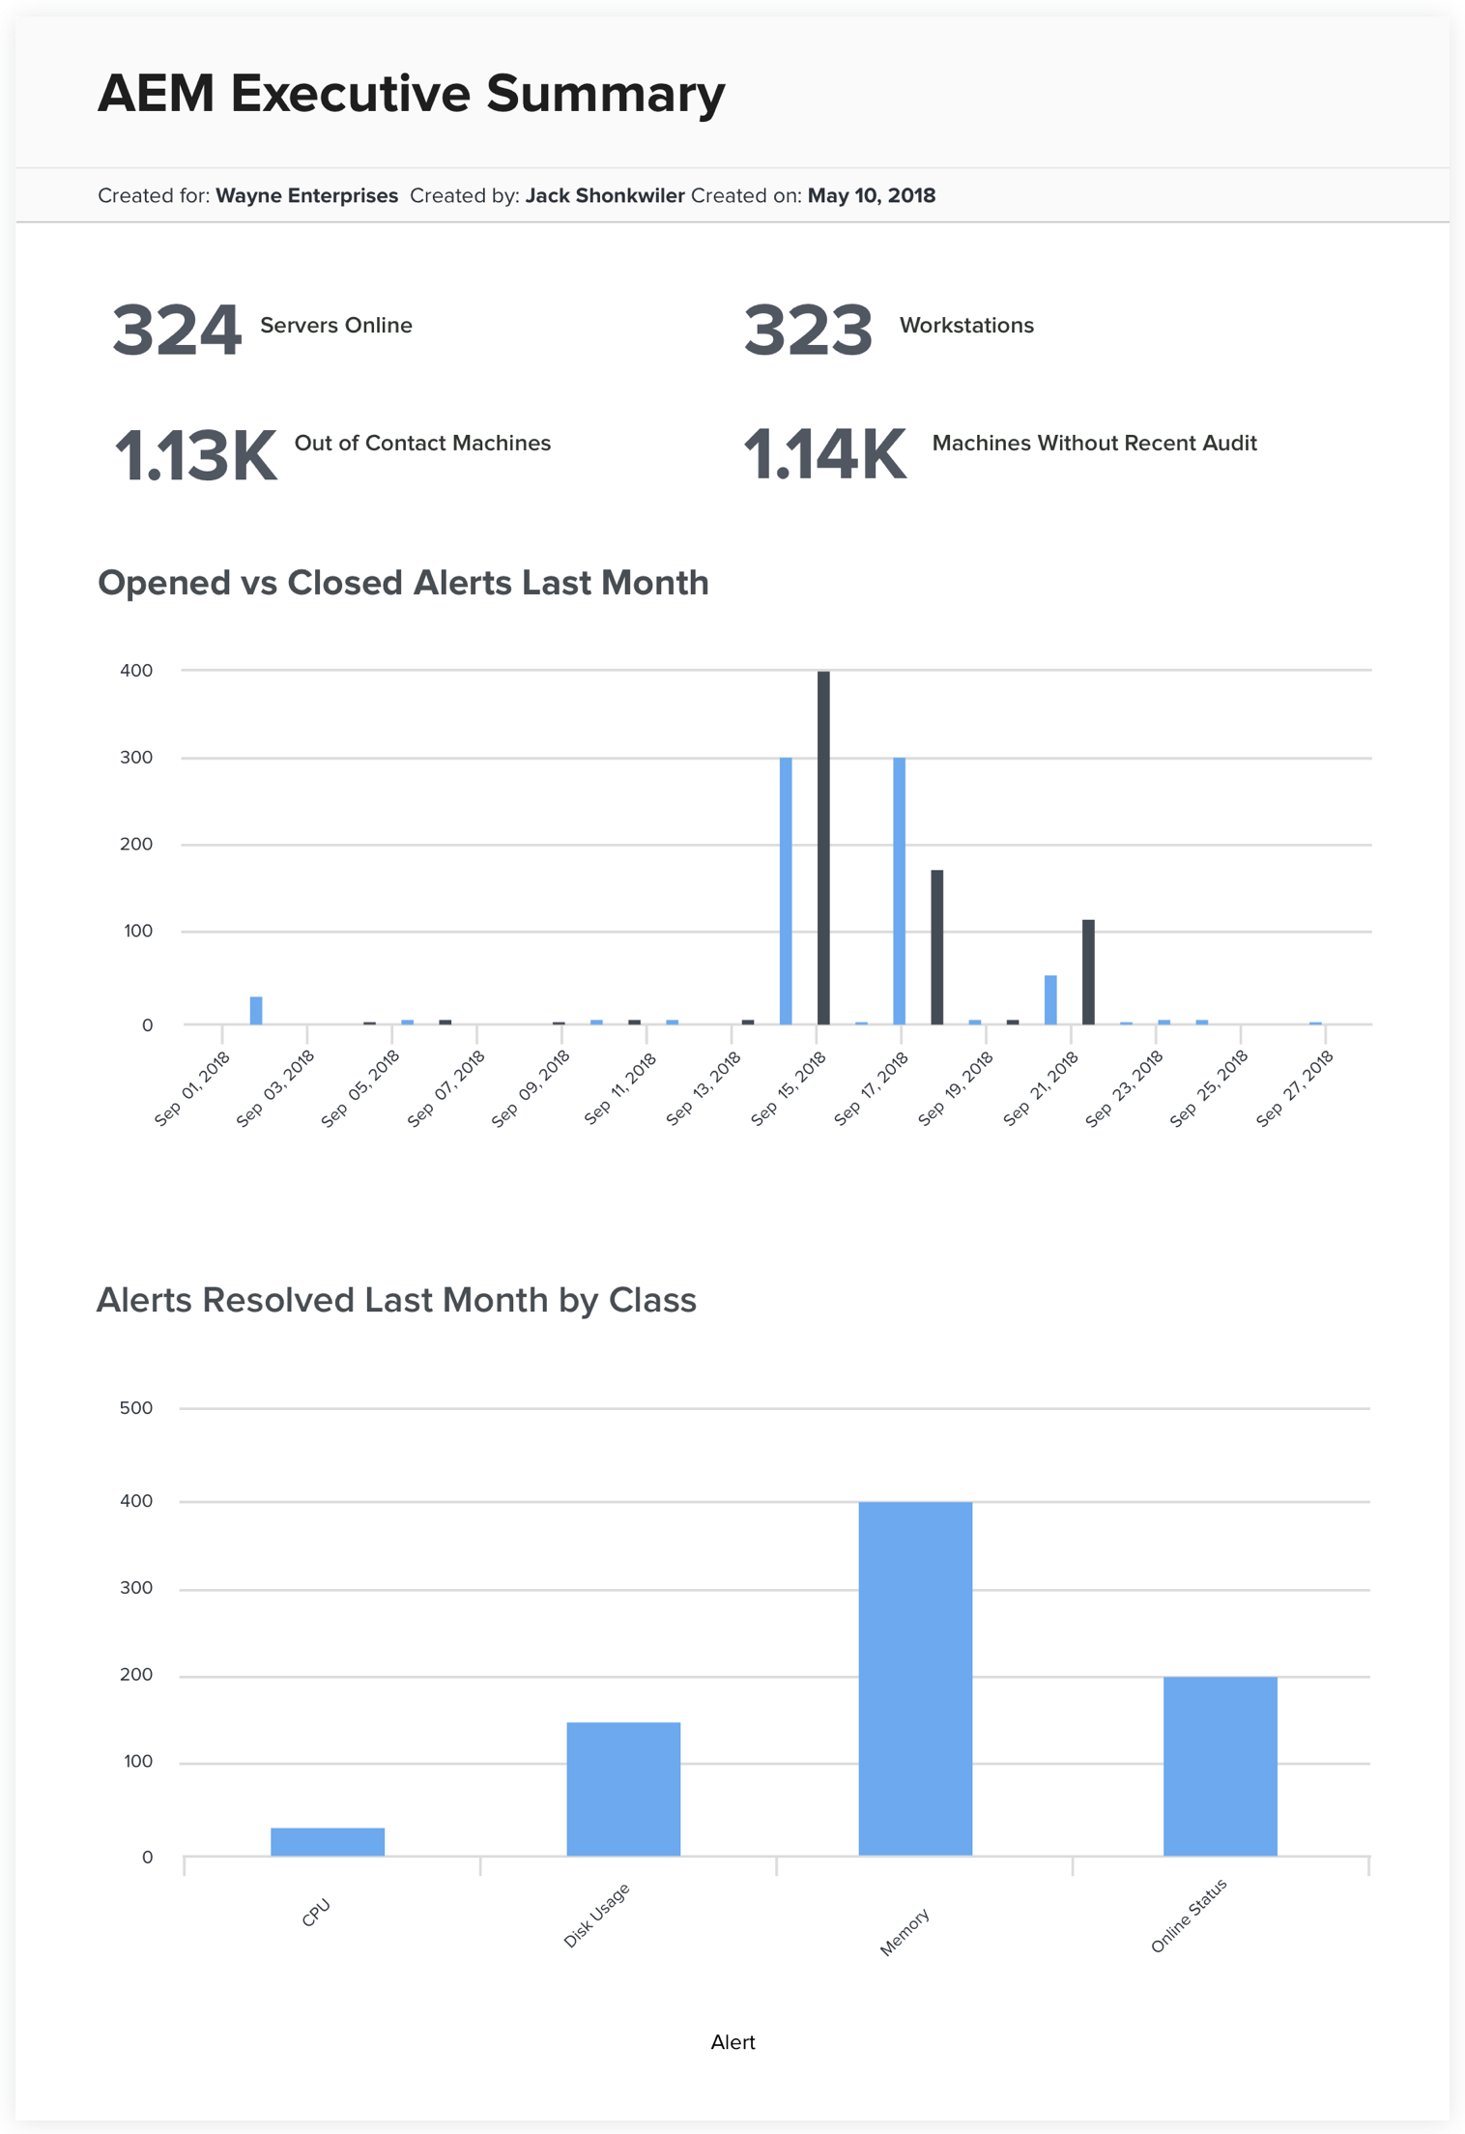Click the CPU bar in class chart
1465x2134 pixels.
[328, 1842]
